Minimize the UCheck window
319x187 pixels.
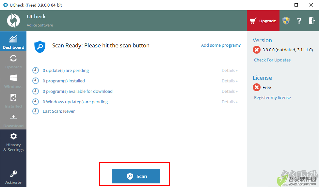[x=281, y=5]
